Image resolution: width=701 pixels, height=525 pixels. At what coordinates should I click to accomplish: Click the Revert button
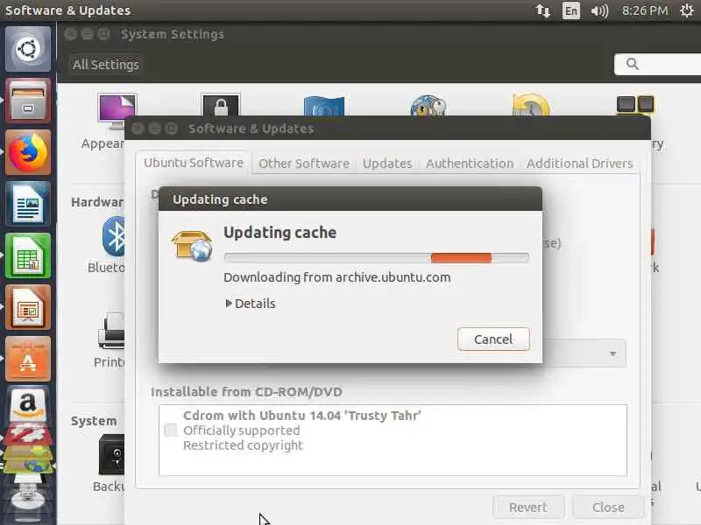click(528, 507)
